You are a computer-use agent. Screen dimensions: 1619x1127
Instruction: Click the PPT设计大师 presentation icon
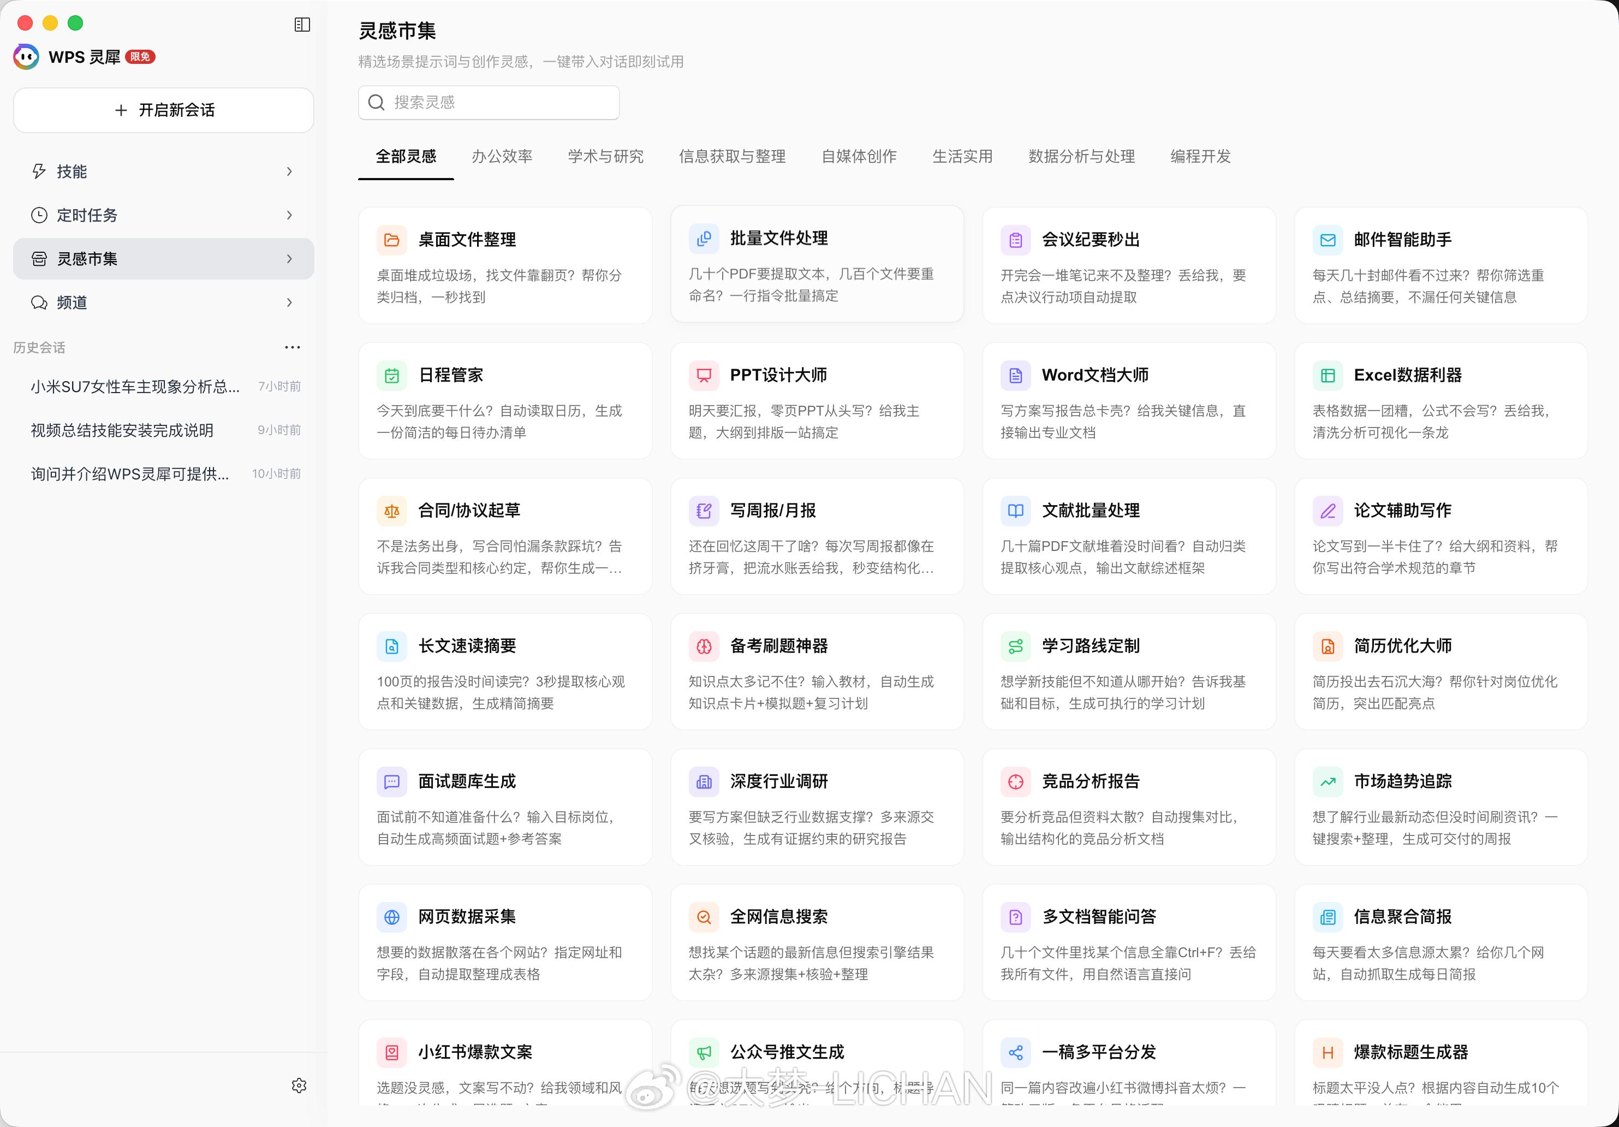[704, 375]
